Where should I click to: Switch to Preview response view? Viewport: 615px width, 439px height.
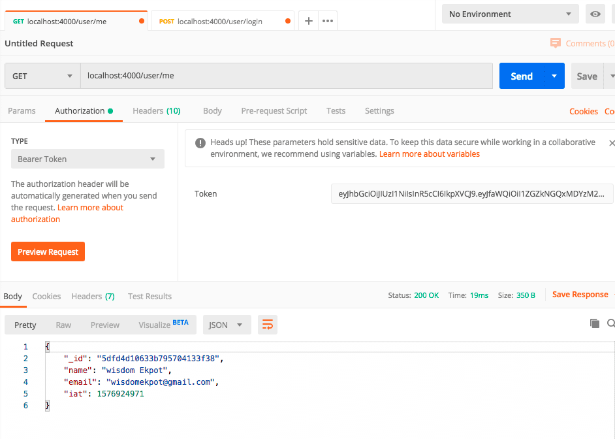pos(105,325)
